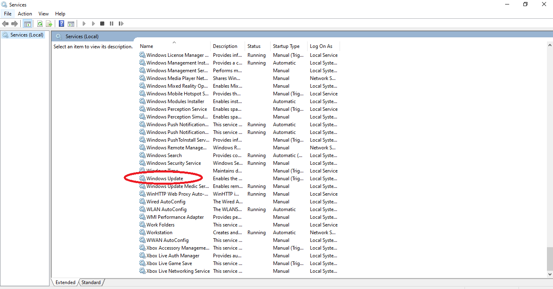The height and width of the screenshot is (289, 553).
Task: Open the View menu
Action: (x=43, y=14)
